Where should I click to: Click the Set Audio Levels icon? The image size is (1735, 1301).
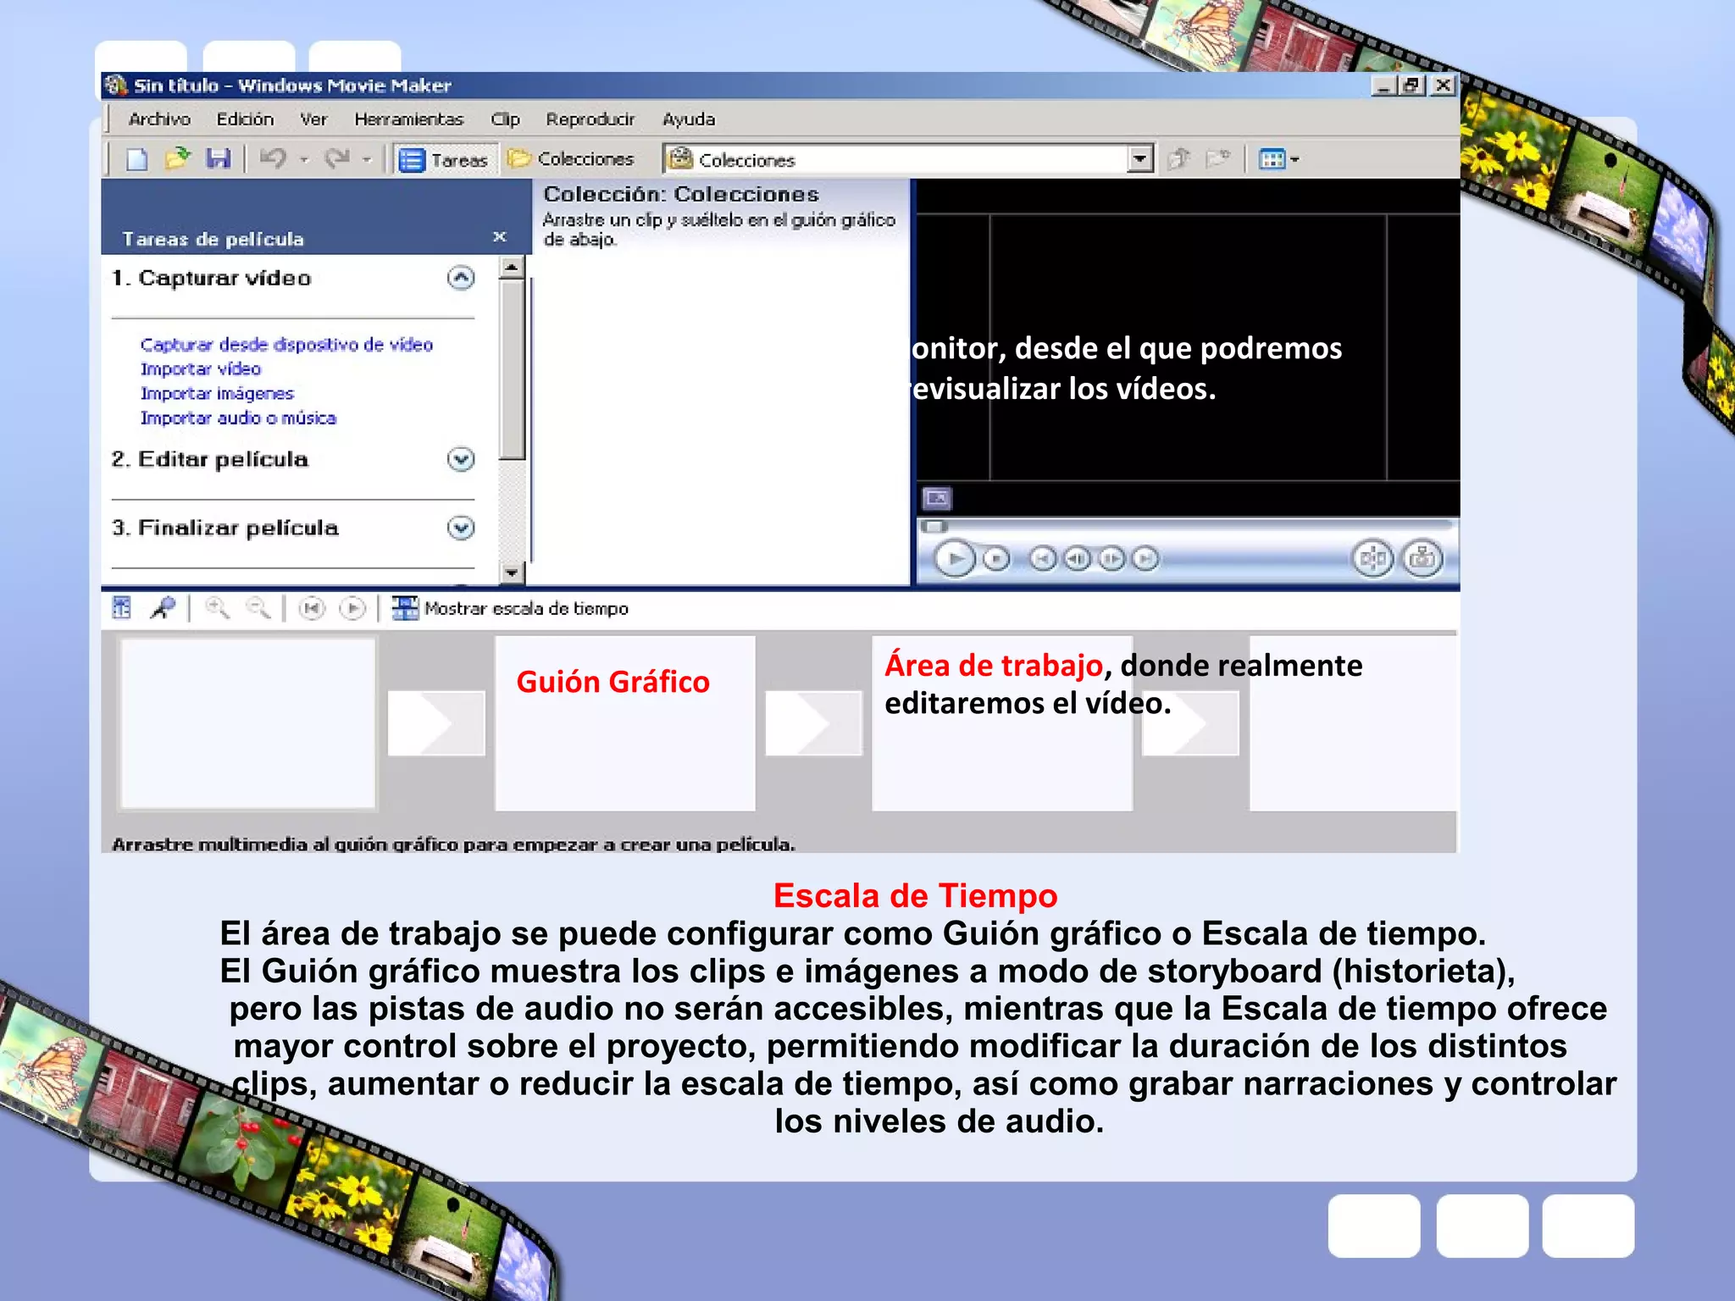[x=122, y=608]
